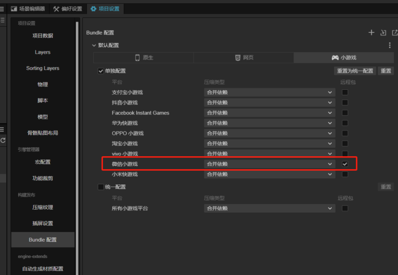Screen dimensions: 398x275
Task: Click the Facebook Instant Games platform label
Action: 141,113
